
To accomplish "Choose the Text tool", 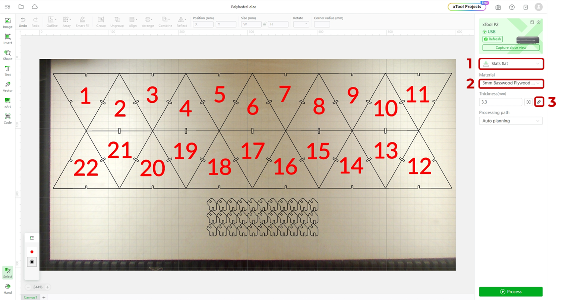I will pyautogui.click(x=7, y=71).
